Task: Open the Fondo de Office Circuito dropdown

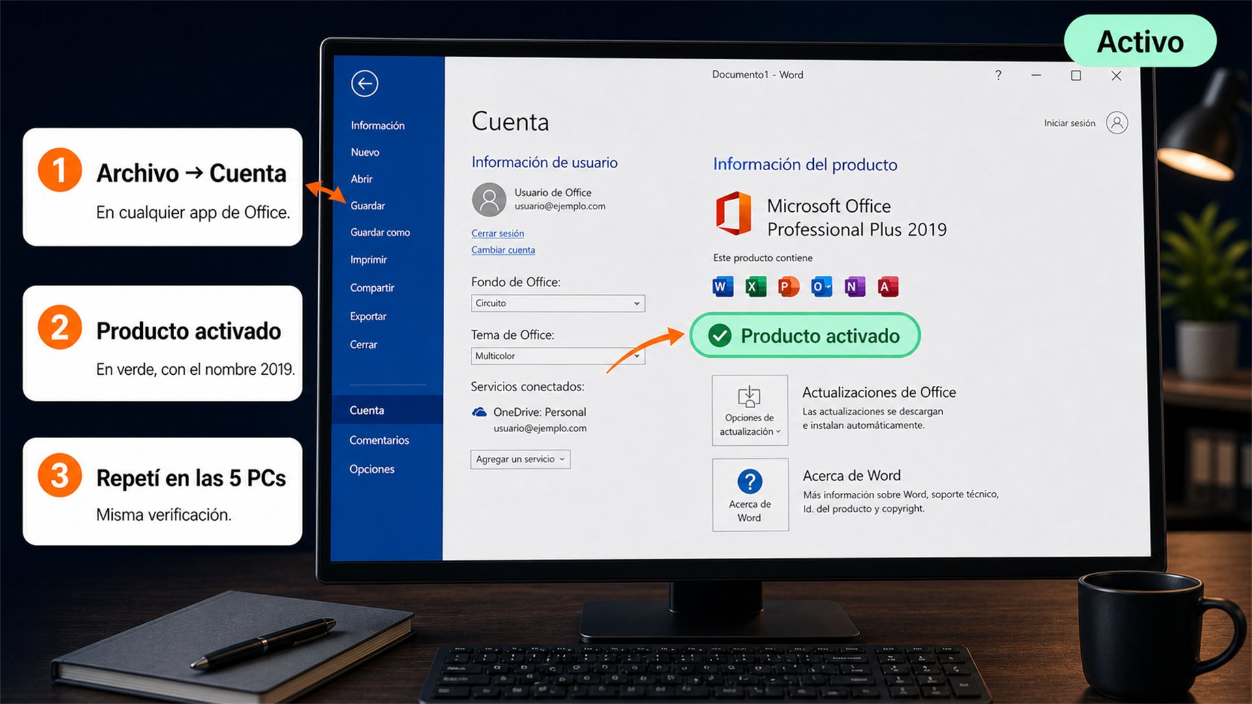Action: (558, 303)
